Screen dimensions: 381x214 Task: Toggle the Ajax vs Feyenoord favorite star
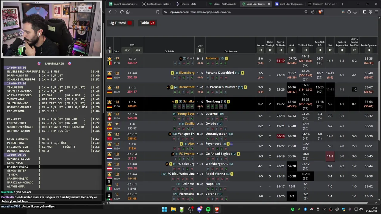(110, 144)
